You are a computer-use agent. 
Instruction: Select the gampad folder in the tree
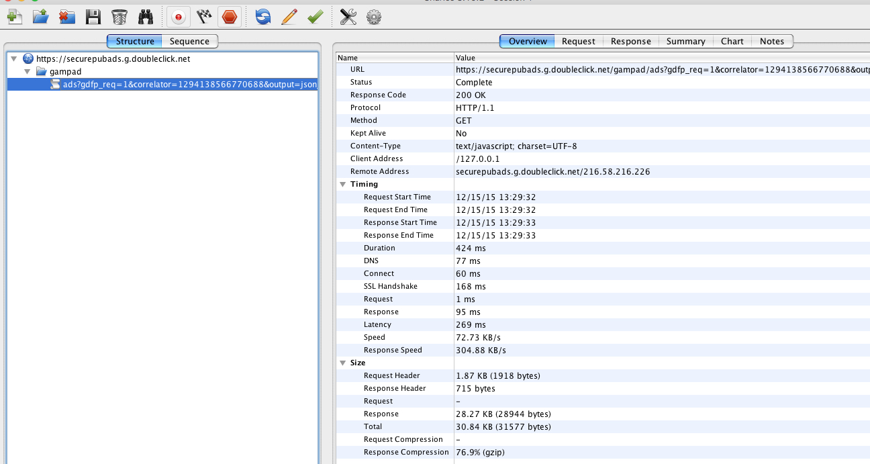(x=162, y=71)
